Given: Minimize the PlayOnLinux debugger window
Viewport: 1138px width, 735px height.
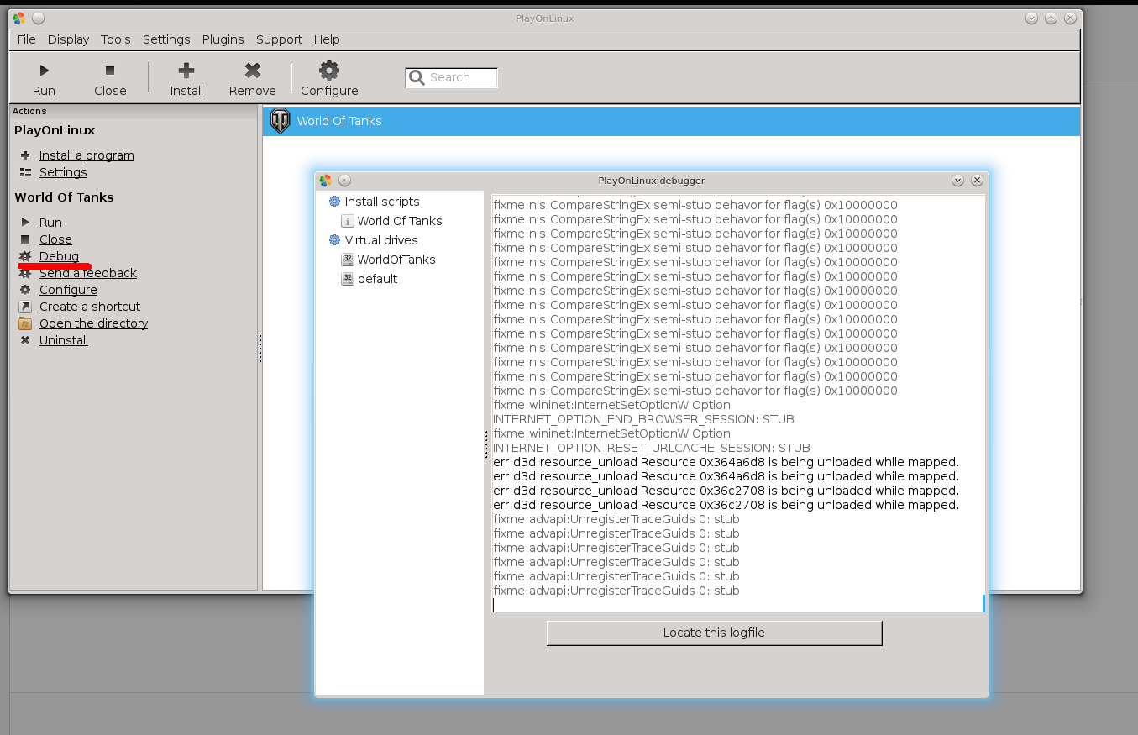Looking at the screenshot, I should click(x=957, y=181).
